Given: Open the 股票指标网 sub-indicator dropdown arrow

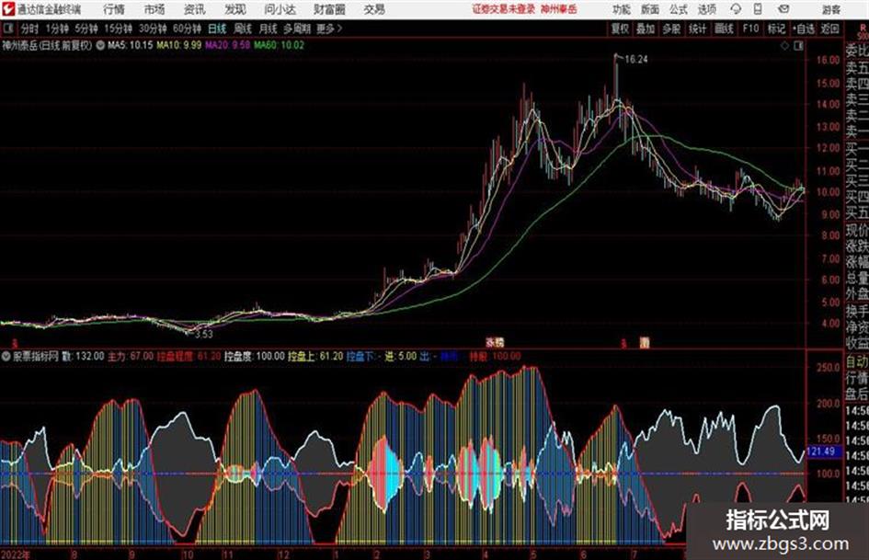Looking at the screenshot, I should click(x=6, y=356).
